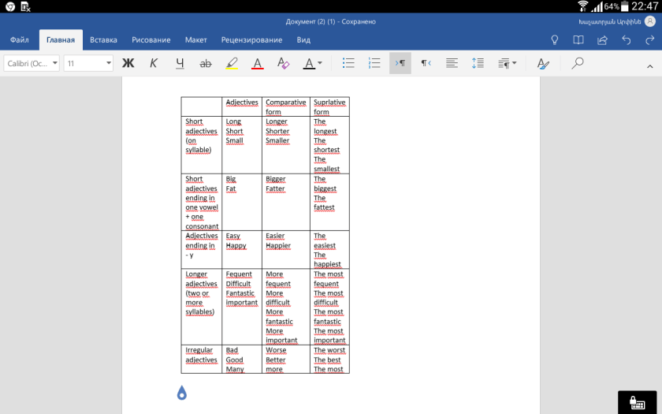Set right-to-left text direction

(x=426, y=63)
